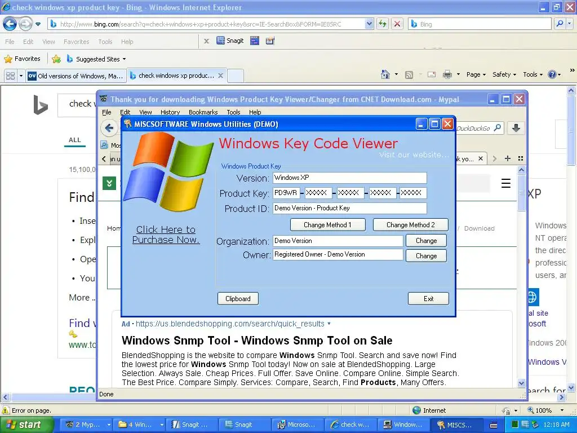The width and height of the screenshot is (577, 433).
Task: Click the Home icon in the IE command bar
Action: [385, 74]
